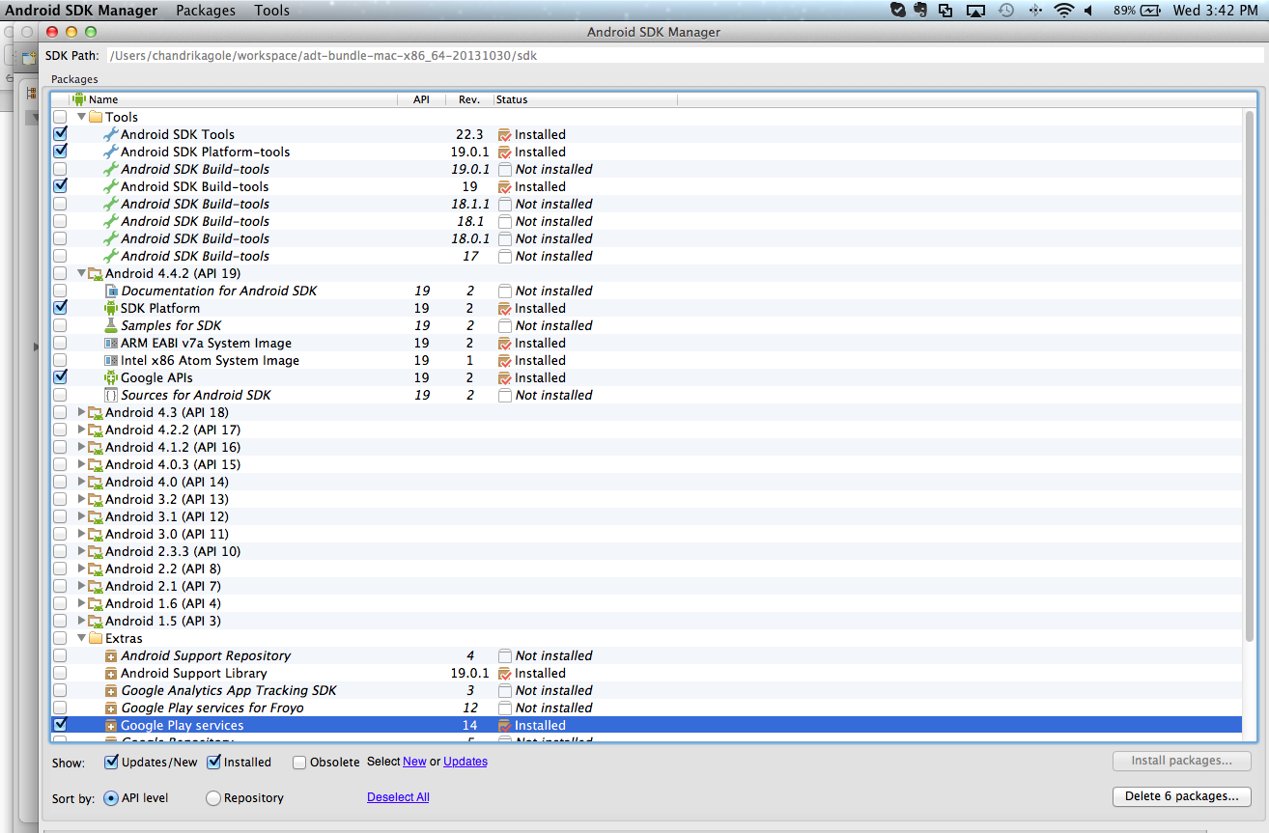
Task: Select the API level sort radio button
Action: pos(111,798)
